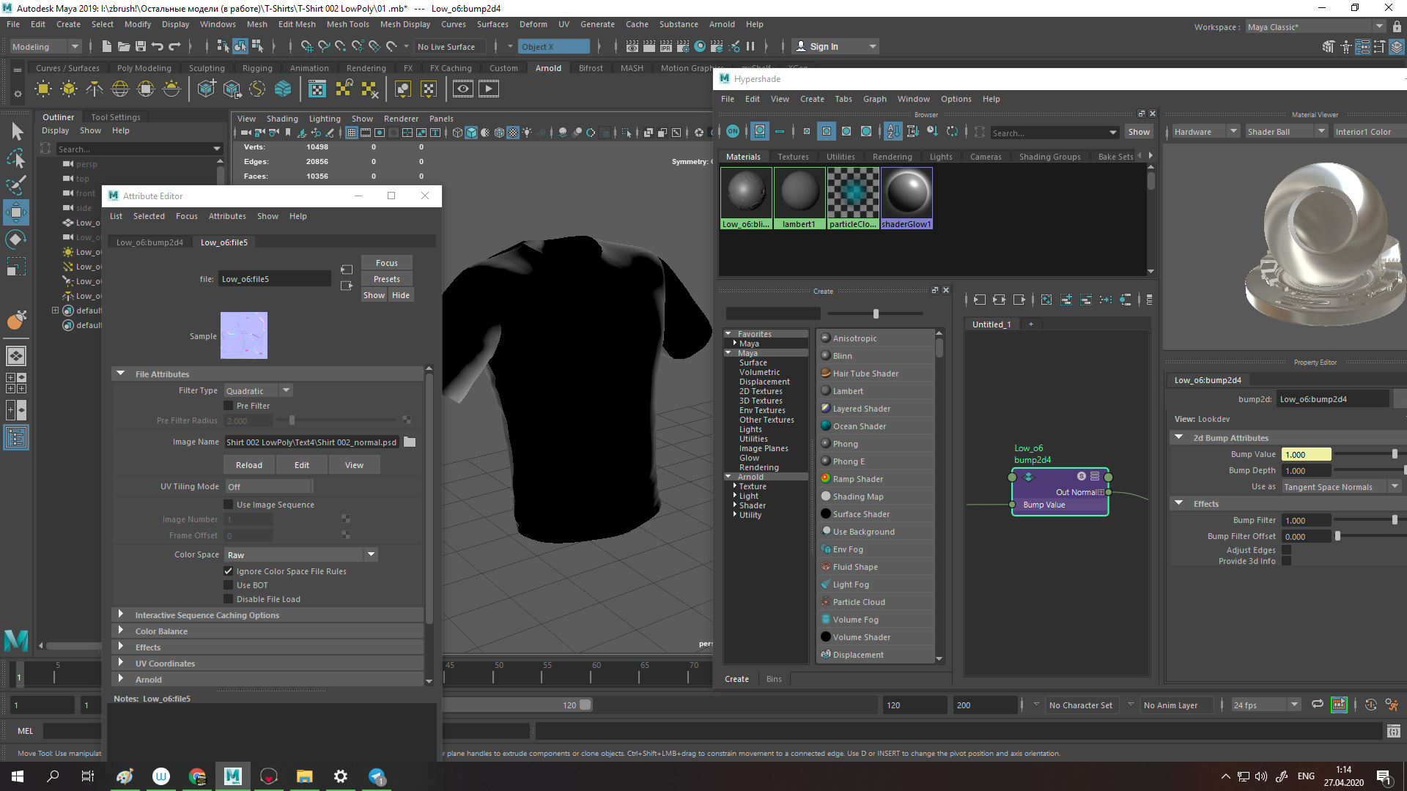Image resolution: width=1407 pixels, height=791 pixels.
Task: Toggle Adjust Edges checkbox
Action: (1286, 550)
